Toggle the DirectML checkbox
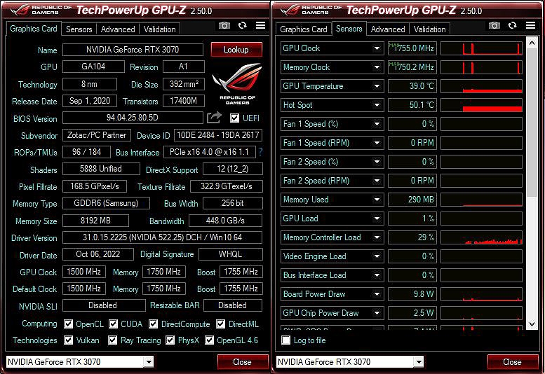Viewport: 545px width, 374px height. 220,324
